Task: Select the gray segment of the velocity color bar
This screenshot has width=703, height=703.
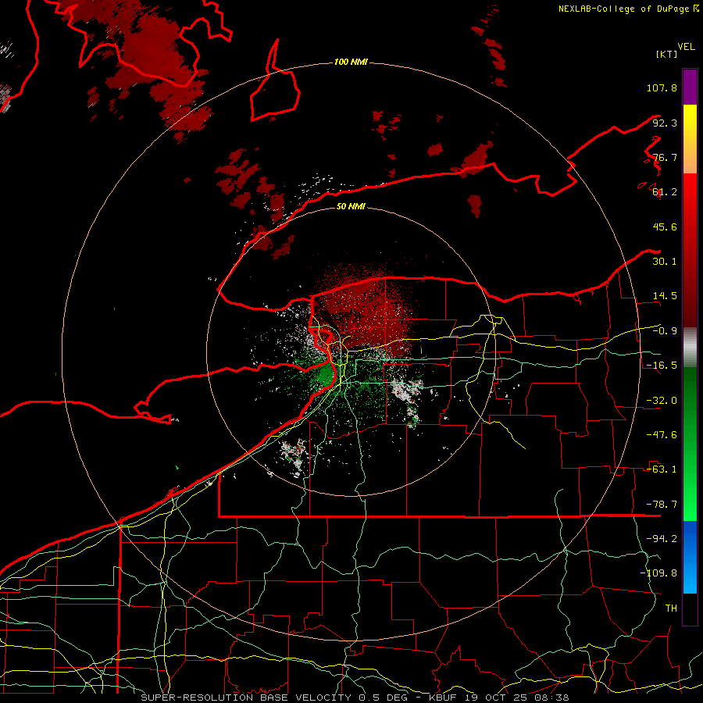Action: pos(690,348)
